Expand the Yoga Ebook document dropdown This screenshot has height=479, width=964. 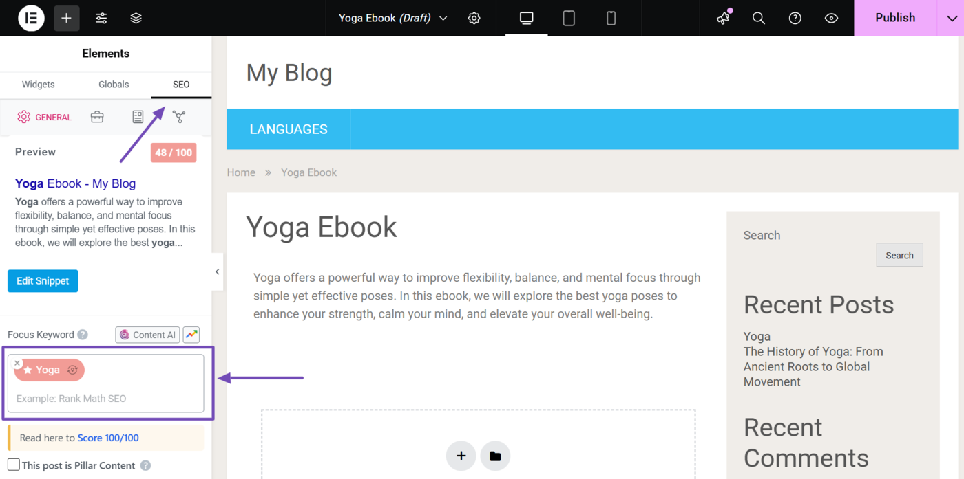coord(443,18)
